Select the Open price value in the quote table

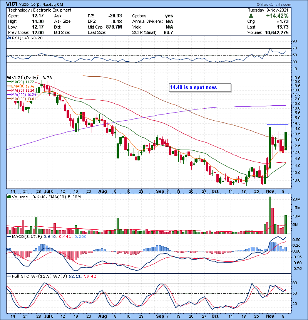pyautogui.click(x=38, y=16)
